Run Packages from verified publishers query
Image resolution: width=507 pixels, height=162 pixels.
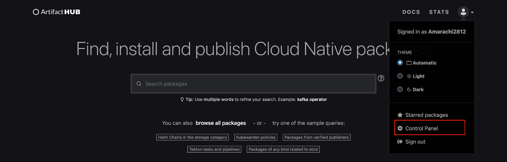[317, 137]
